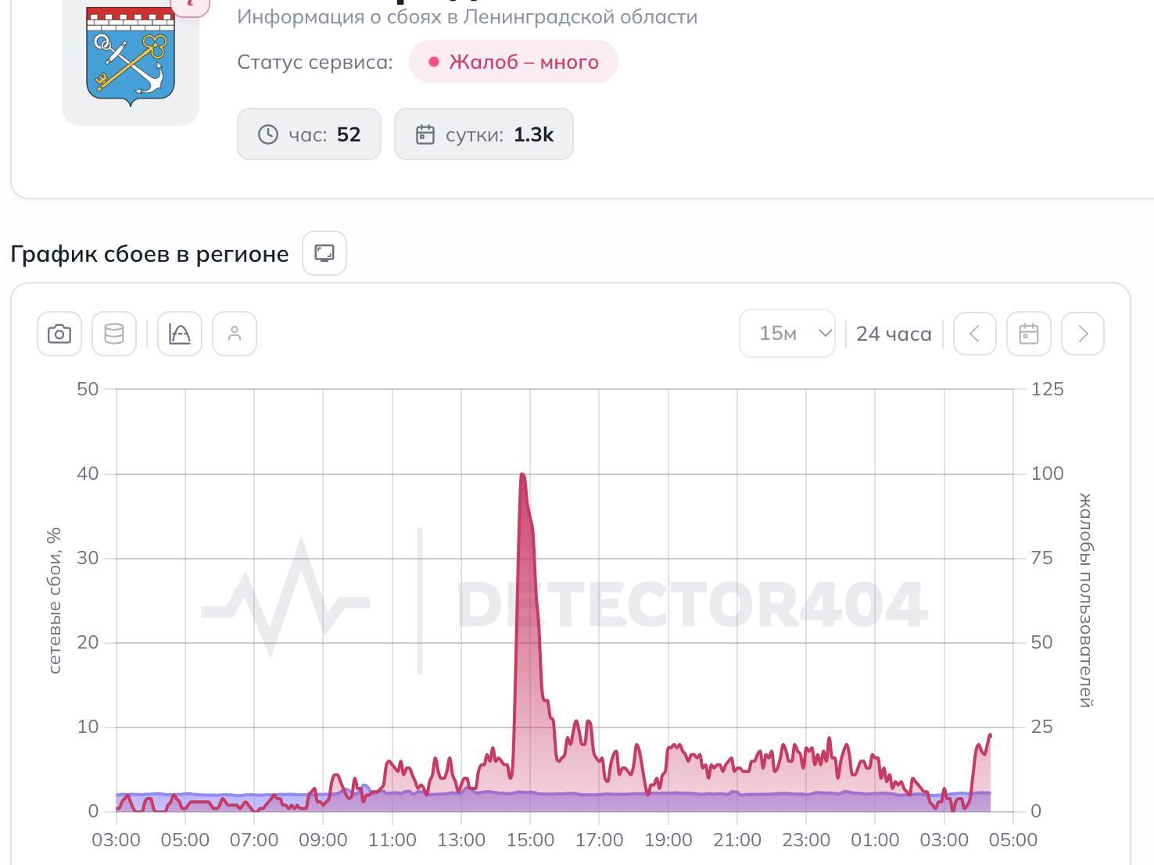The image size is (1154, 865).
Task: Take a chart snapshot with the camera icon
Action: coord(59,334)
